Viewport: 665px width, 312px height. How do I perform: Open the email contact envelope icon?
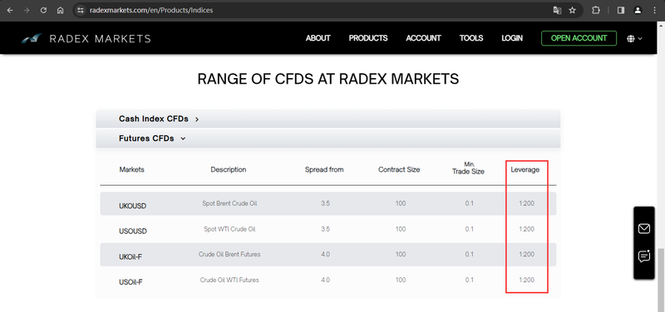click(643, 229)
